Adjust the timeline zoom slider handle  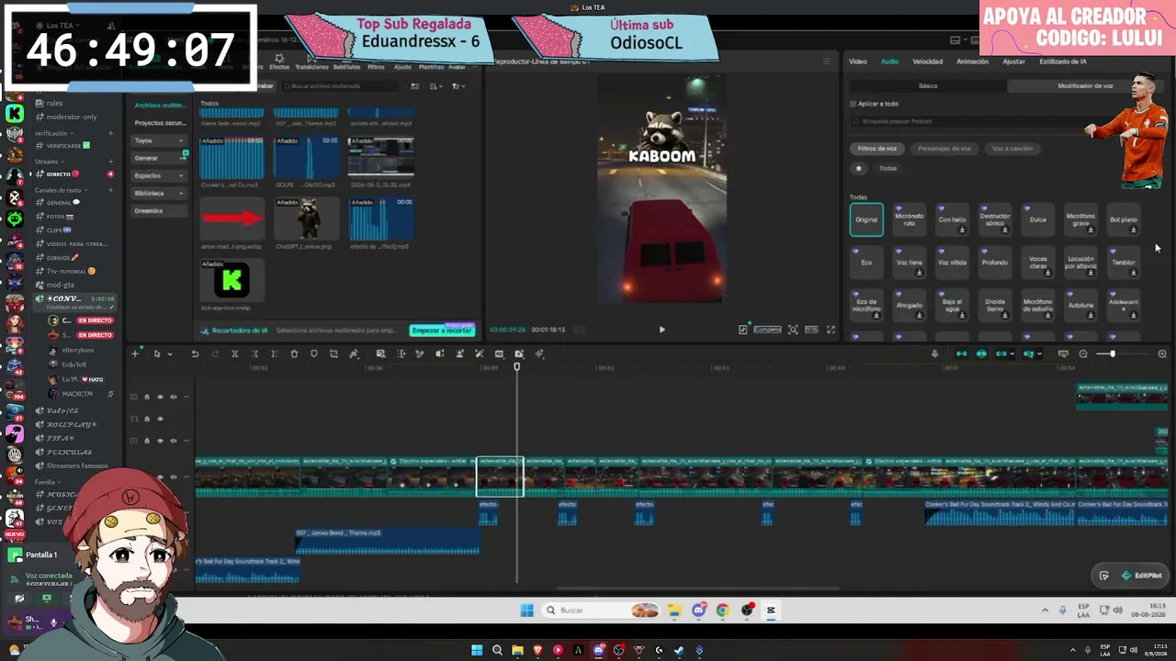(x=1112, y=354)
